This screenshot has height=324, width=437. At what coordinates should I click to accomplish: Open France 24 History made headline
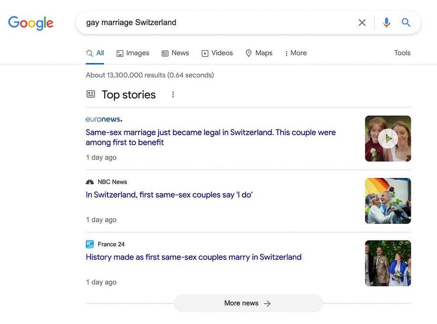194,257
